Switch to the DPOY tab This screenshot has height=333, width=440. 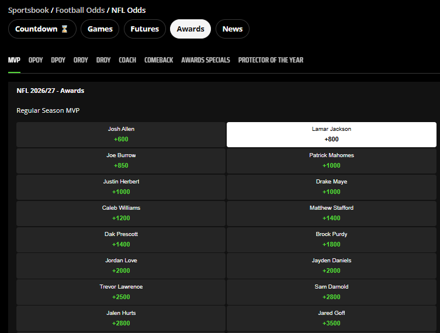pos(58,60)
